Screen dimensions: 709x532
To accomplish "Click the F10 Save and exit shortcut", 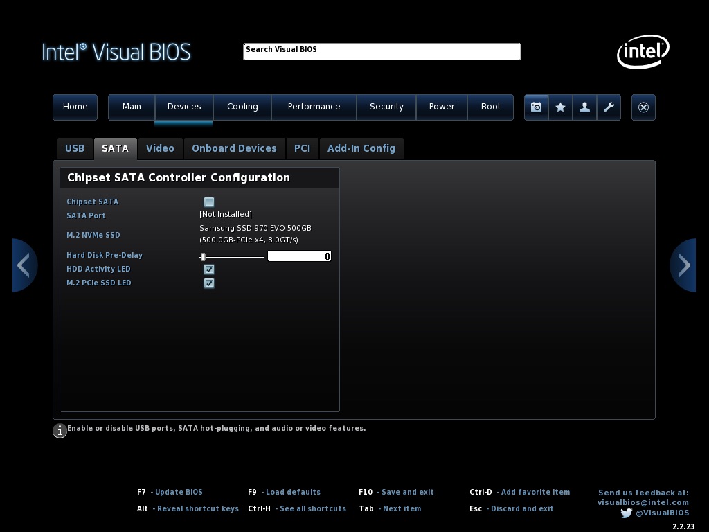I will pyautogui.click(x=396, y=493).
